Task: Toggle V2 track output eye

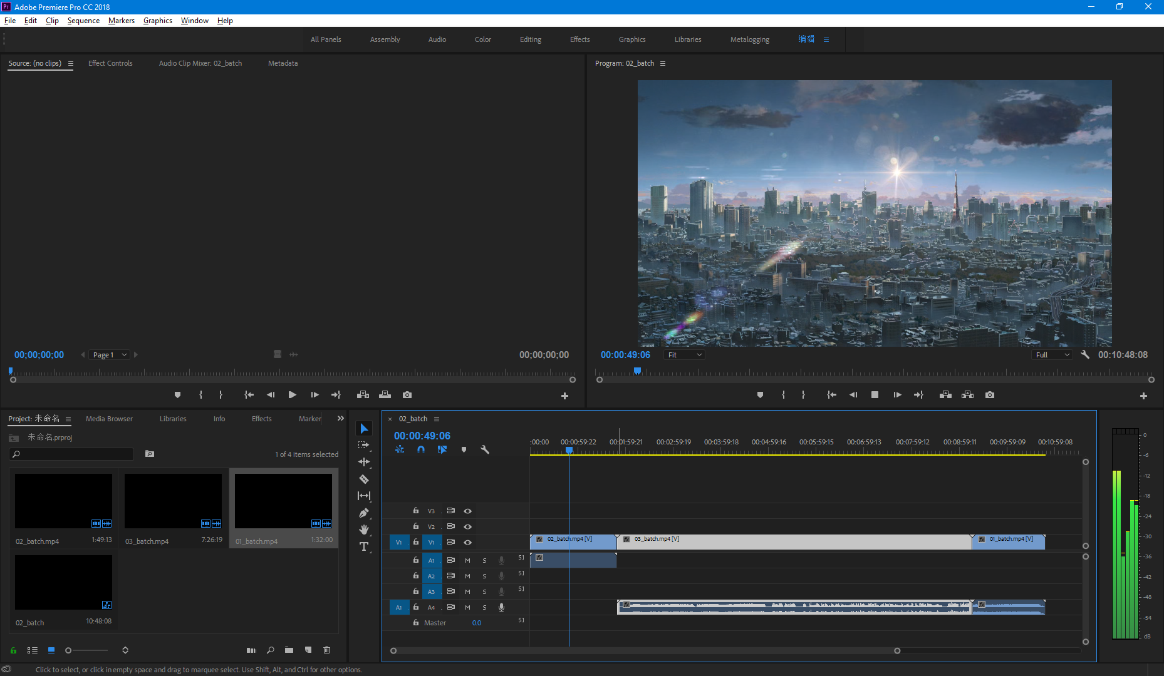Action: point(467,527)
